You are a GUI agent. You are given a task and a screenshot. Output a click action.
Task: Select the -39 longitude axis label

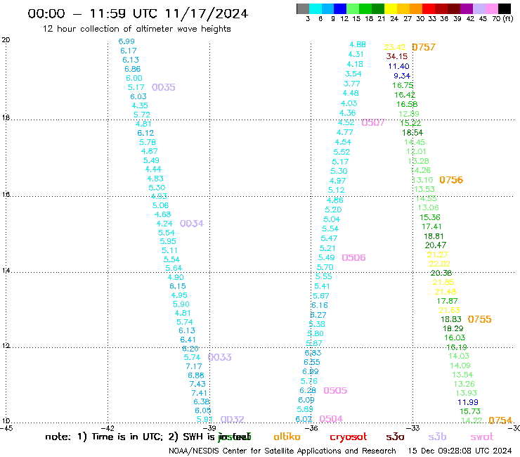[x=210, y=428]
